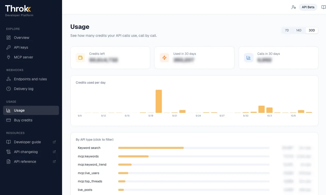Click the Credits left card
This screenshot has width=326, height=195.
click(x=110, y=58)
